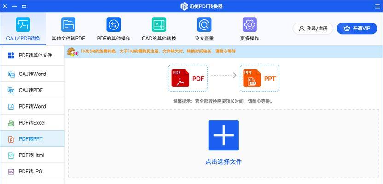
Task: Click the orange 1M以内的免费转换 notice text
Action: pos(158,52)
